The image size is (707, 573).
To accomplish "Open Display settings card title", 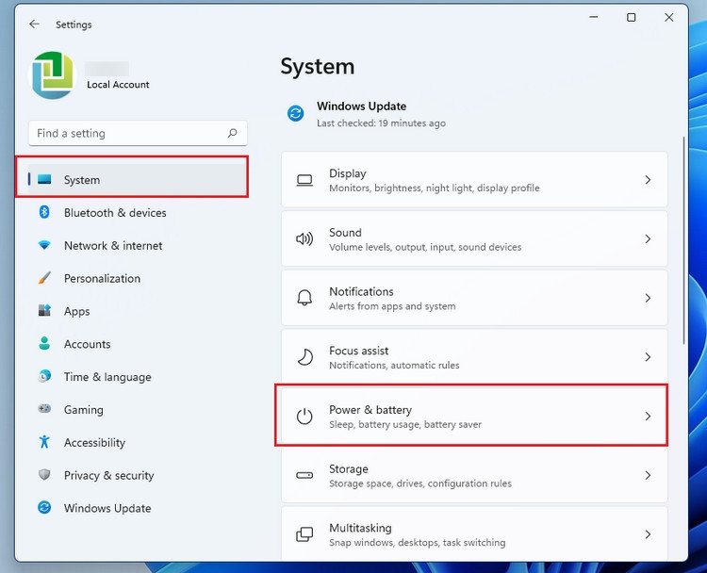I will (347, 173).
